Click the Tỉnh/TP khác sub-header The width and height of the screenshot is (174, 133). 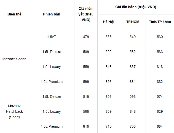[x=160, y=22]
